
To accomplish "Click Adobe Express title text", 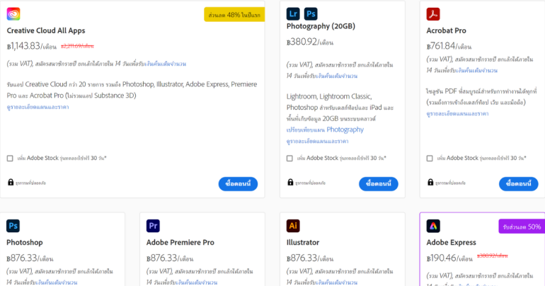I will 451,243.
